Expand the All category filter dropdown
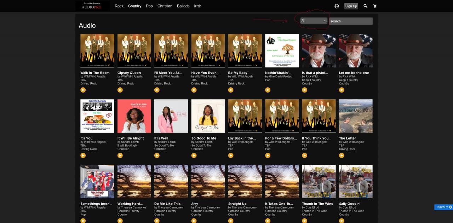453x223 pixels. pyautogui.click(x=314, y=21)
